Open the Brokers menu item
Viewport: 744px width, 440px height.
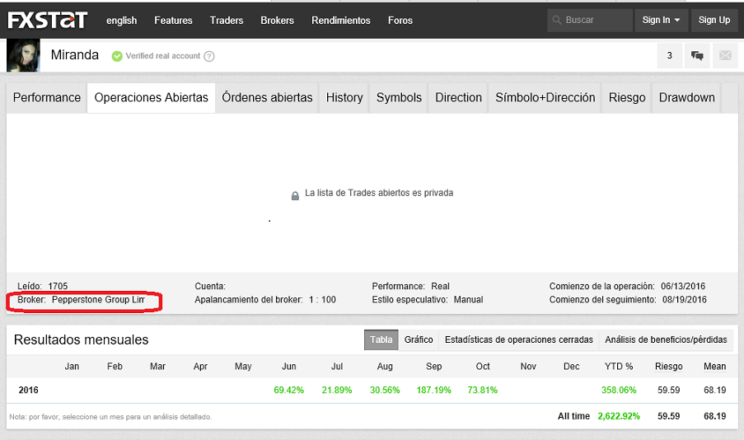pos(277,20)
